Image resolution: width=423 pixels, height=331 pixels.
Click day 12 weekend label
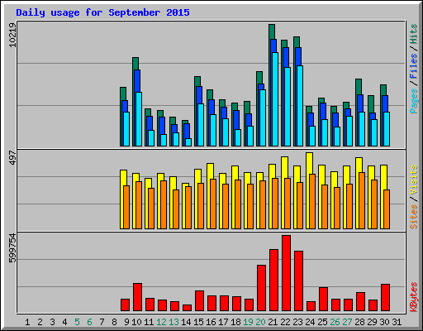pyautogui.click(x=161, y=322)
